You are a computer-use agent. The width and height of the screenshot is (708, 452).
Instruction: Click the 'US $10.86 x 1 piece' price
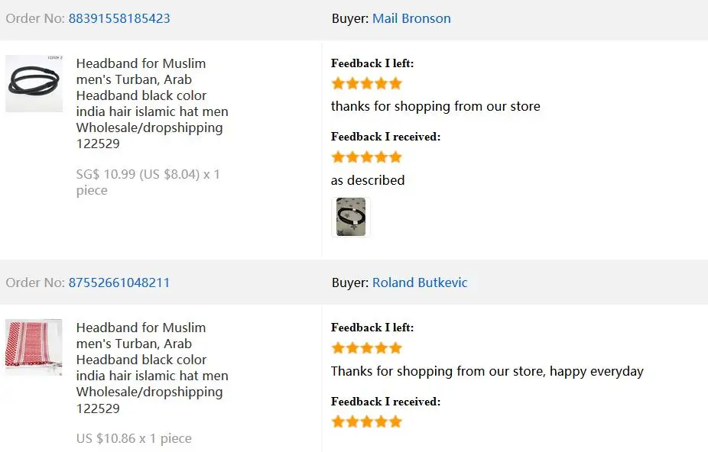[x=134, y=438]
